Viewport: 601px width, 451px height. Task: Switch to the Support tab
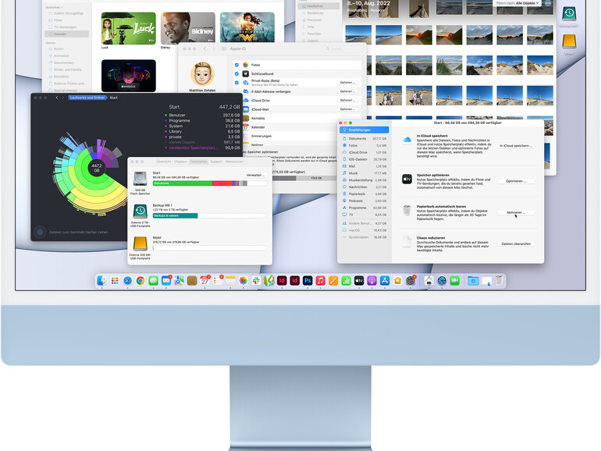(x=216, y=162)
